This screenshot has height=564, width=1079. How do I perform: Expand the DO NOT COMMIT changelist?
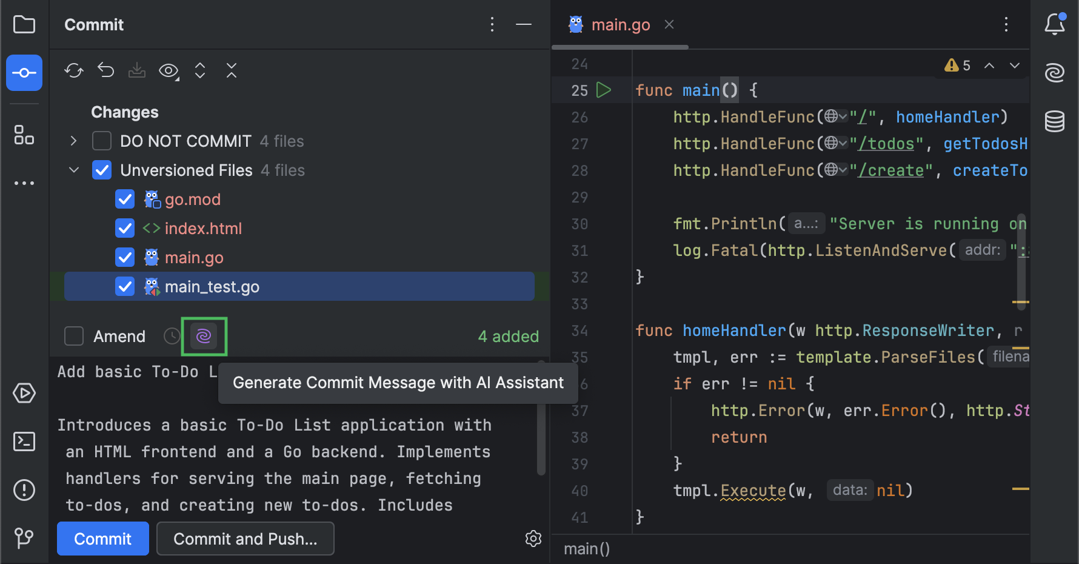[x=73, y=141]
